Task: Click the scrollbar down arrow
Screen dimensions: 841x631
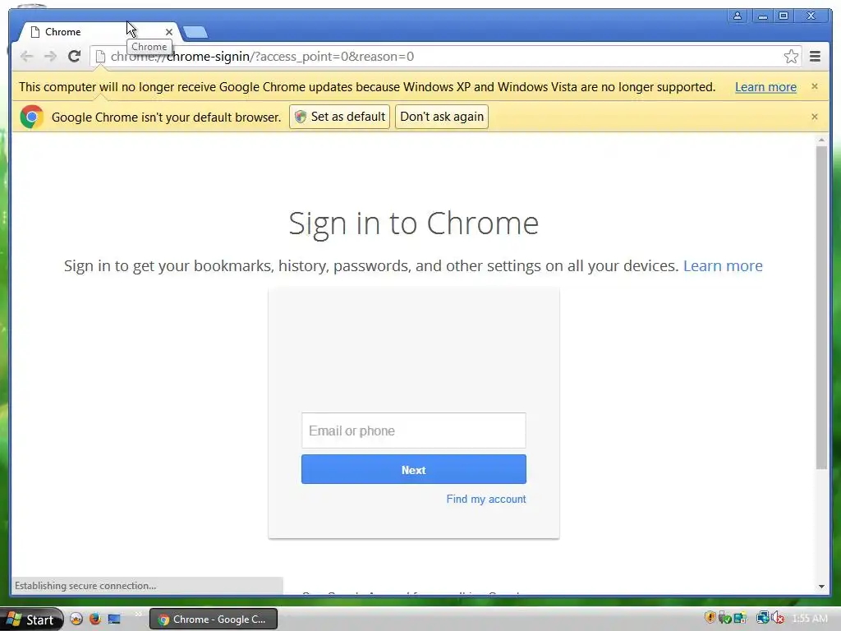Action: click(x=821, y=587)
